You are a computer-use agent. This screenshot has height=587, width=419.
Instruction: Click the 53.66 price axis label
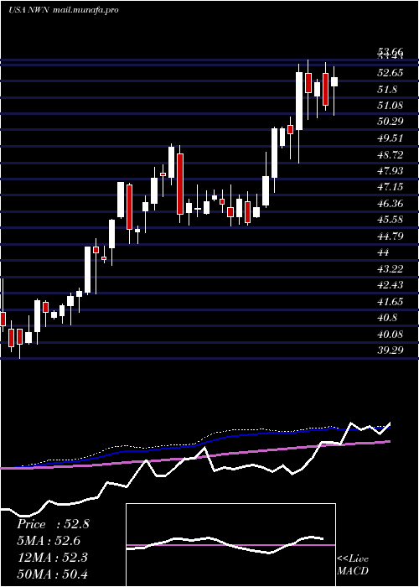pos(390,52)
